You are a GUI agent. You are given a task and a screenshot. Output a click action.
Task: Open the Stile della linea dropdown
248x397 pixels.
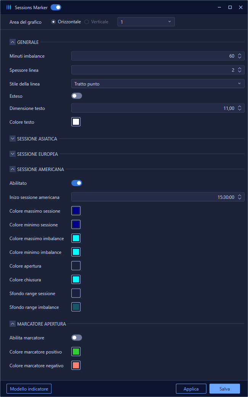point(158,84)
